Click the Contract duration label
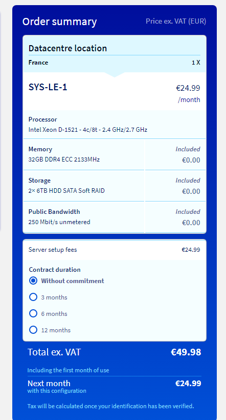This screenshot has width=226, height=420. (55, 269)
